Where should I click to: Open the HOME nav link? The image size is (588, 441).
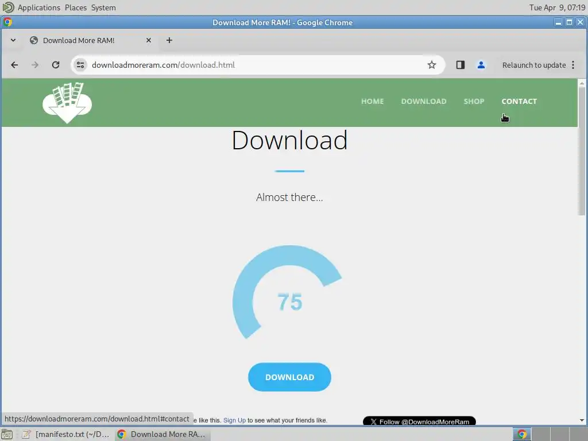[372, 101]
